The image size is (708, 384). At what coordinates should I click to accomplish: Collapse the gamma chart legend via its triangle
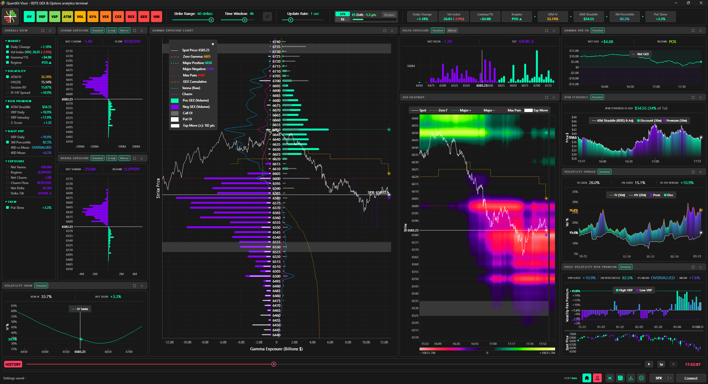213,44
